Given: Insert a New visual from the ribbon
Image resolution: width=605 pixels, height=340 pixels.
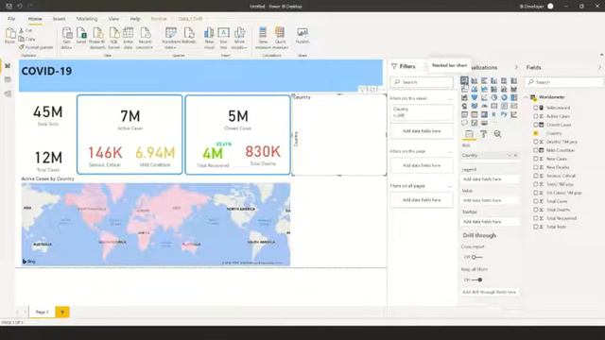Looking at the screenshot, I should [209, 38].
